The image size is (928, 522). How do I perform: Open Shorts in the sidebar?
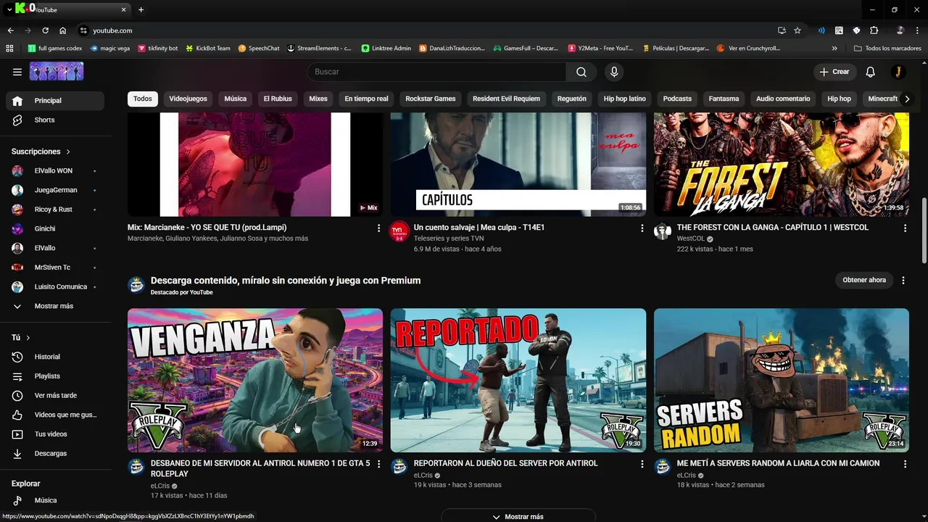pyautogui.click(x=55, y=120)
